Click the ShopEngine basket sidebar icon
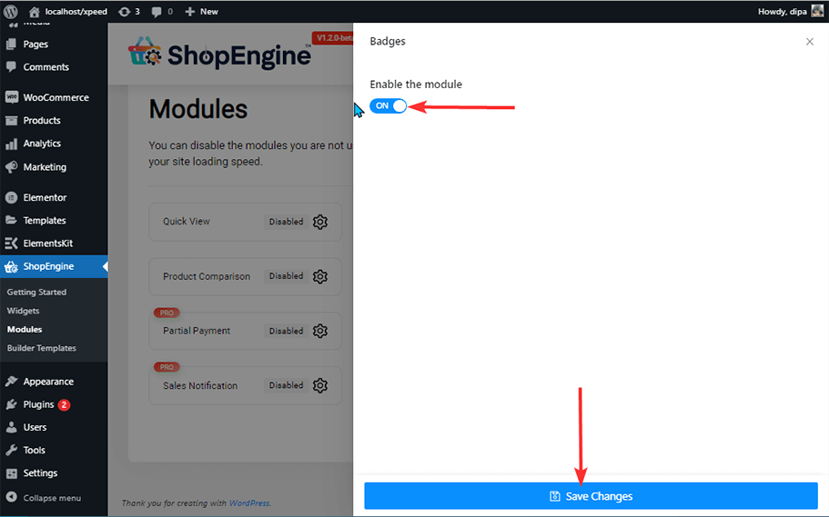 coord(11,267)
